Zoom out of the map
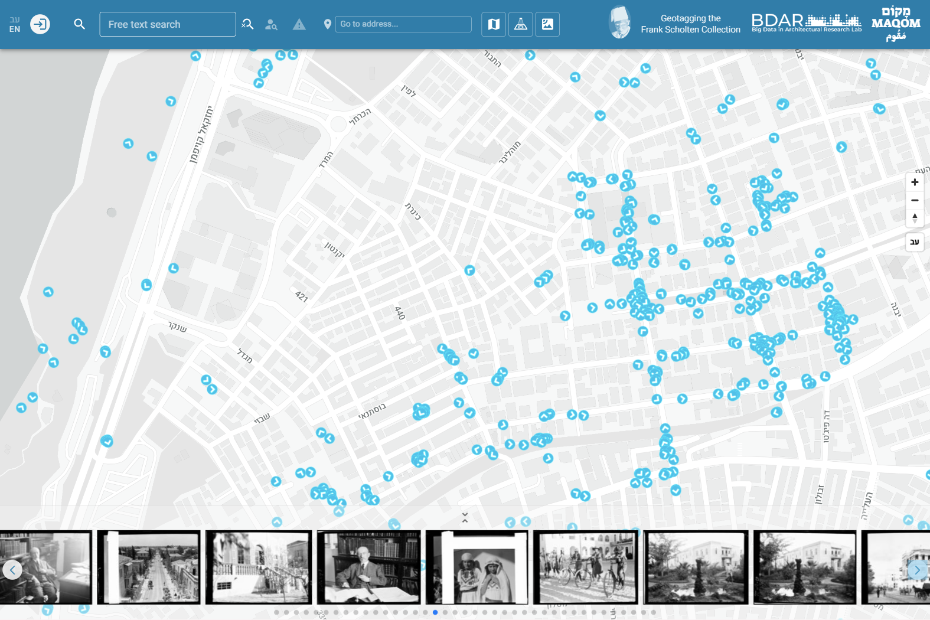930x620 pixels. (x=915, y=200)
